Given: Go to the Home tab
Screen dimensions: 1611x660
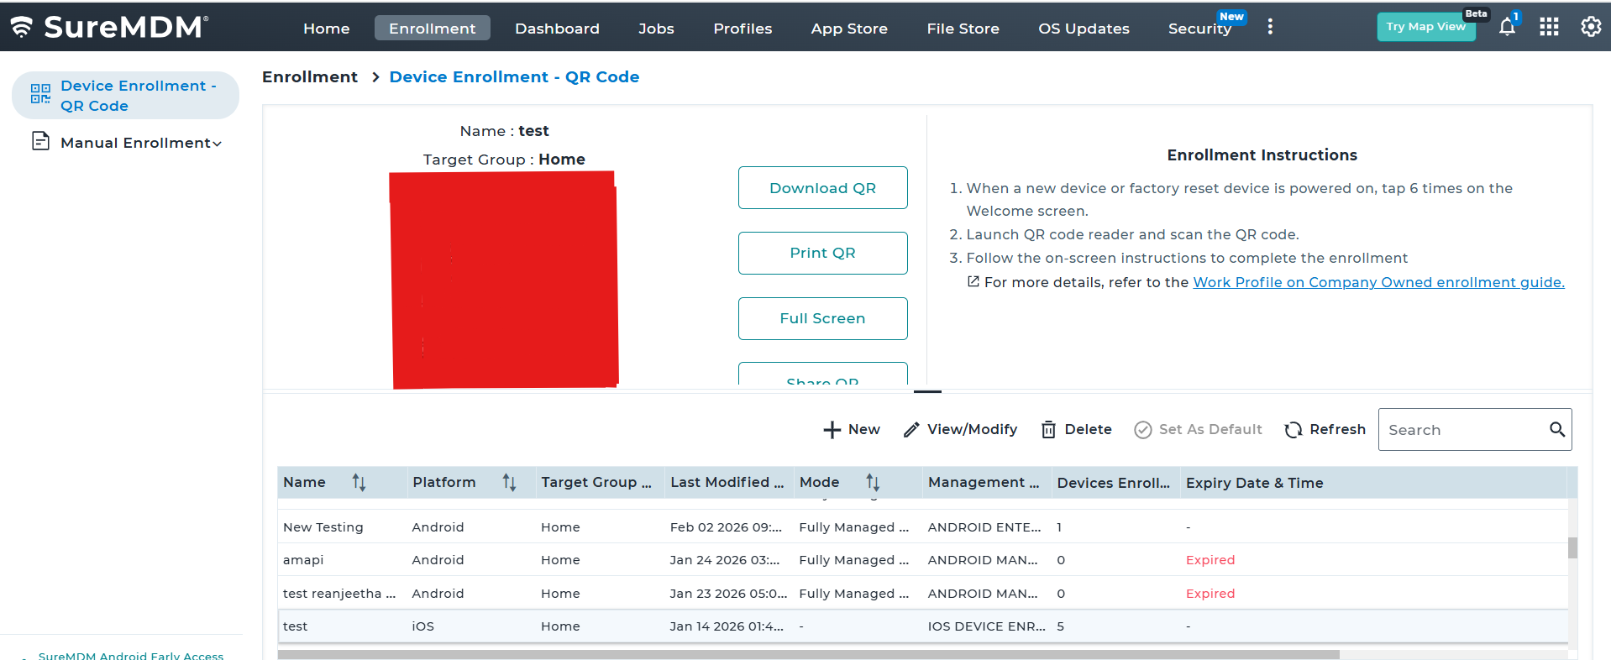Looking at the screenshot, I should (326, 28).
